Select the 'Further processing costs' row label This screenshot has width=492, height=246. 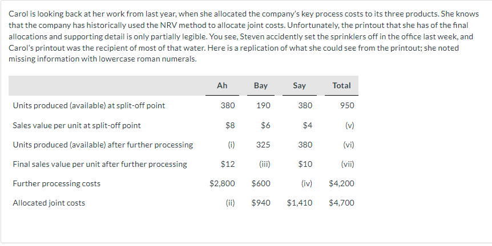(57, 183)
